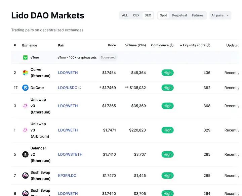Image resolution: width=242 pixels, height=196 pixels.
Task: Sort by the Liquidity score column header
Action: pos(194,45)
